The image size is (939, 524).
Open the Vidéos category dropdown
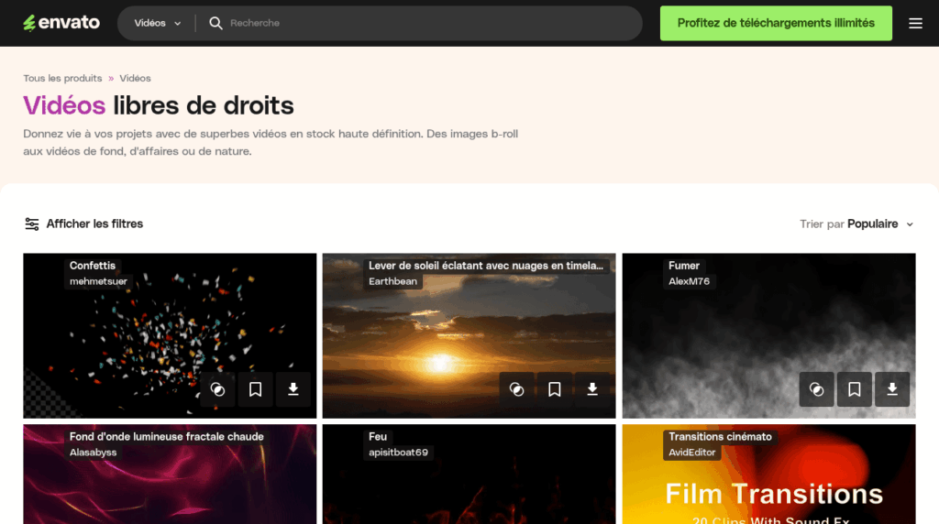[x=158, y=23]
